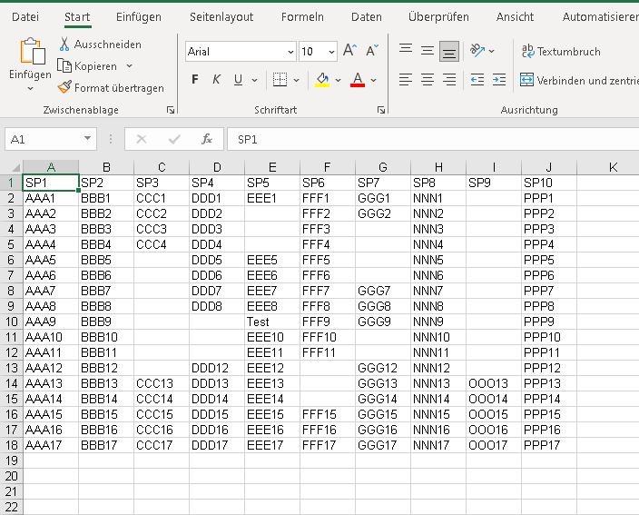Open the Arial font name dropdown
This screenshot has height=515, width=639.
pyautogui.click(x=289, y=52)
